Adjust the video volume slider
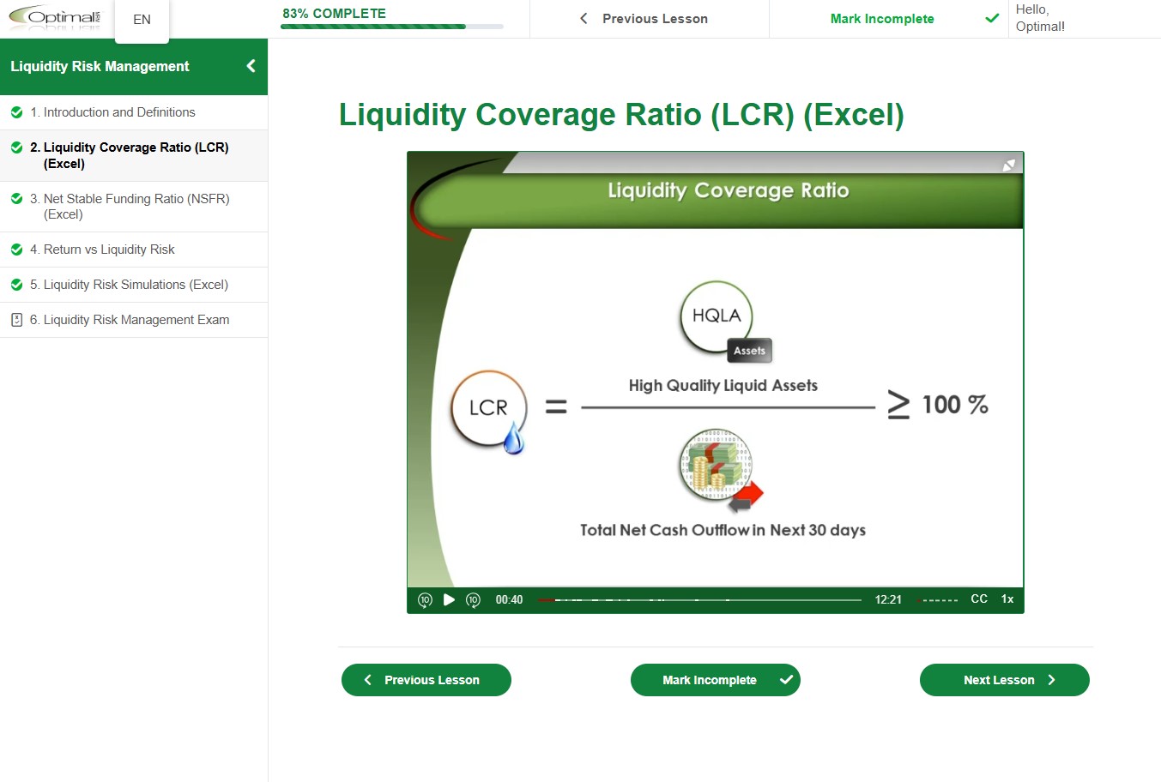The width and height of the screenshot is (1161, 782). (x=937, y=600)
